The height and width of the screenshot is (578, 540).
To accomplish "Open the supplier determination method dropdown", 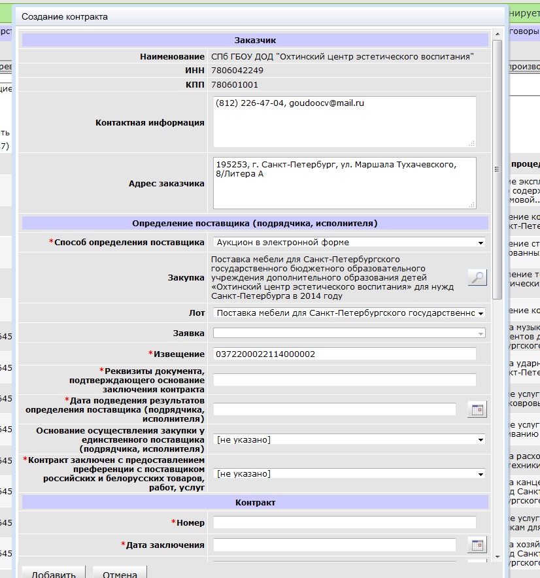I will (x=349, y=243).
